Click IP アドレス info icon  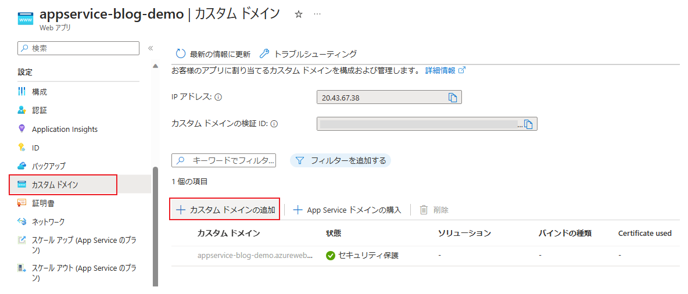218,98
